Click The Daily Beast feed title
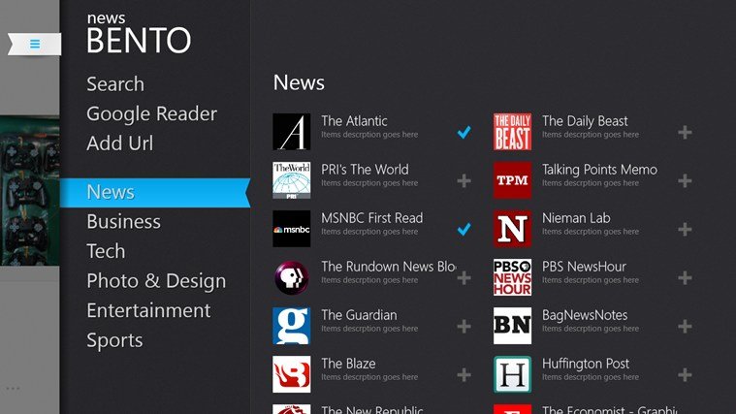736x414 pixels. (x=585, y=121)
